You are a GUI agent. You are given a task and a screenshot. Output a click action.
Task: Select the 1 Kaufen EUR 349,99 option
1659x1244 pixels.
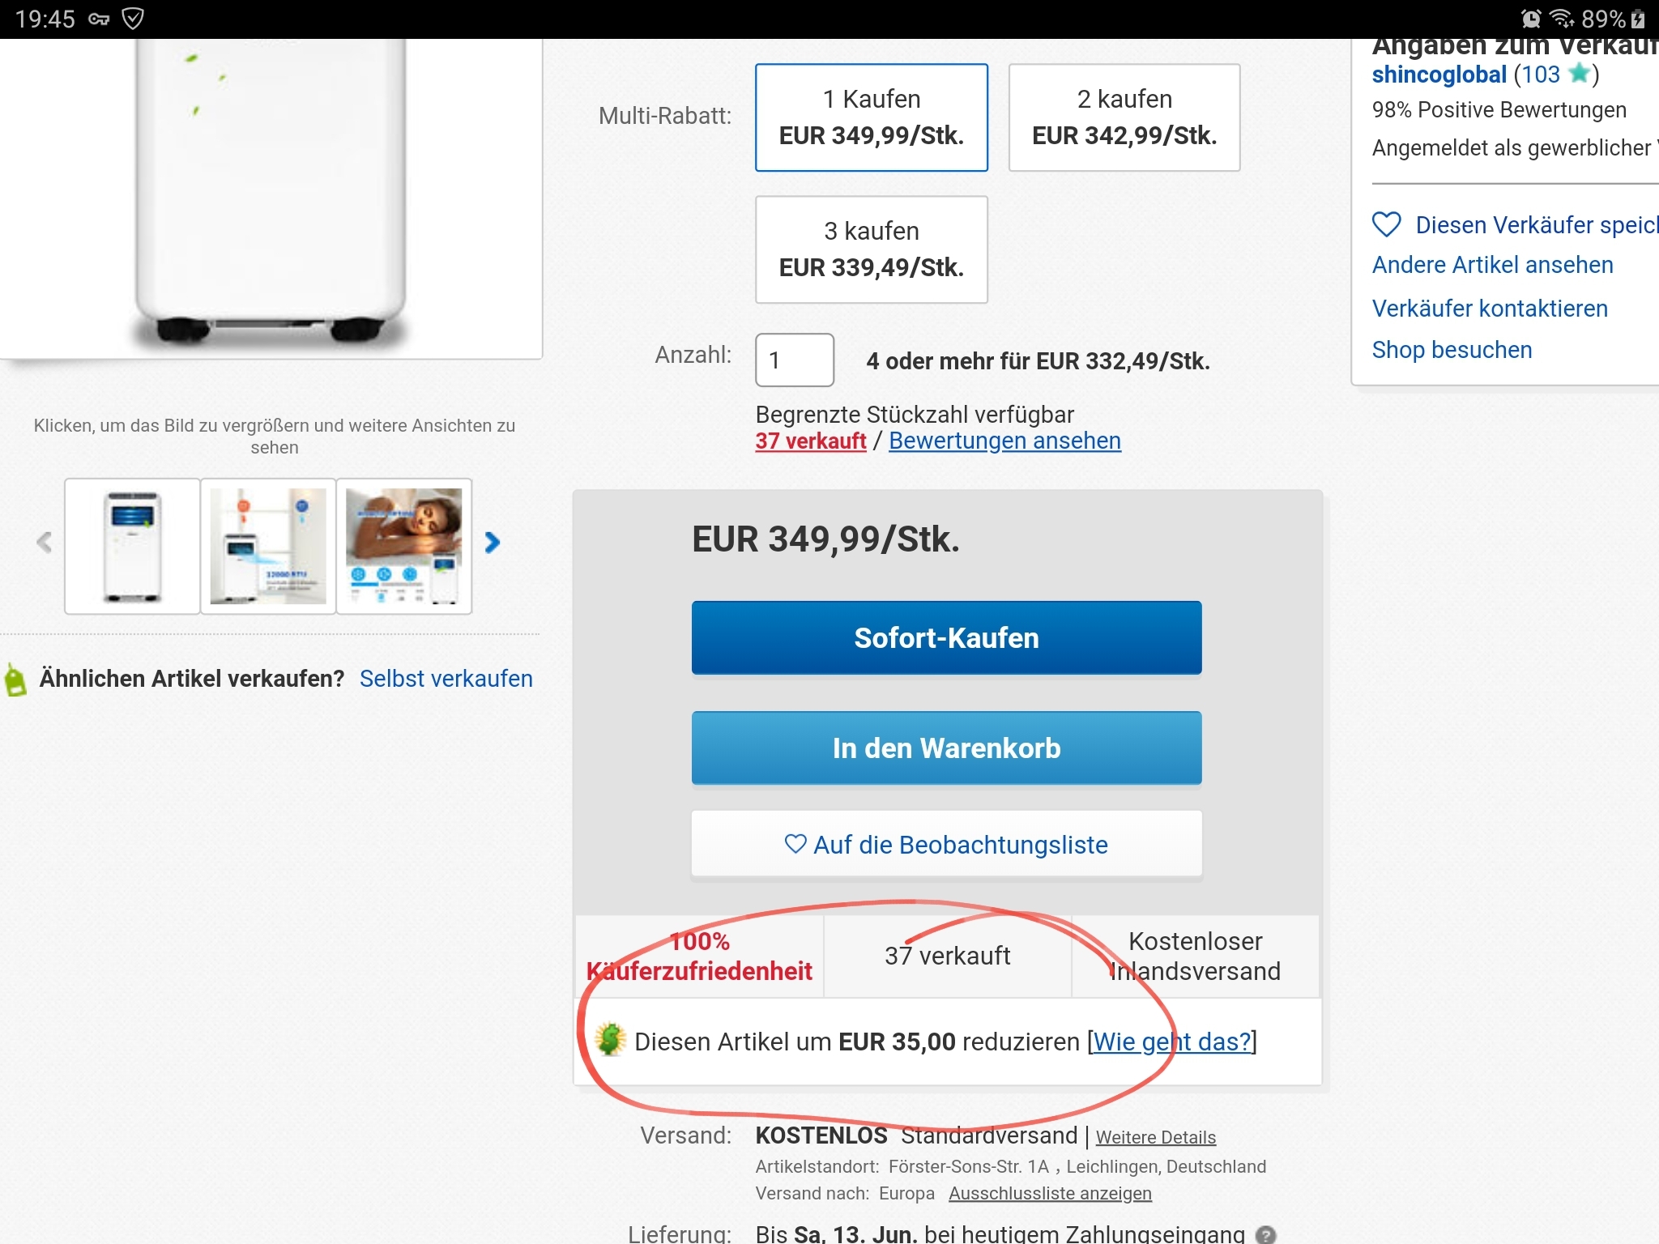[x=871, y=117]
